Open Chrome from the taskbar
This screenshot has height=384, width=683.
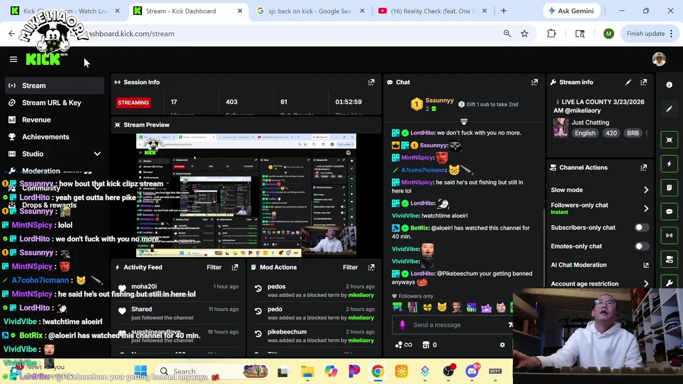(x=377, y=371)
